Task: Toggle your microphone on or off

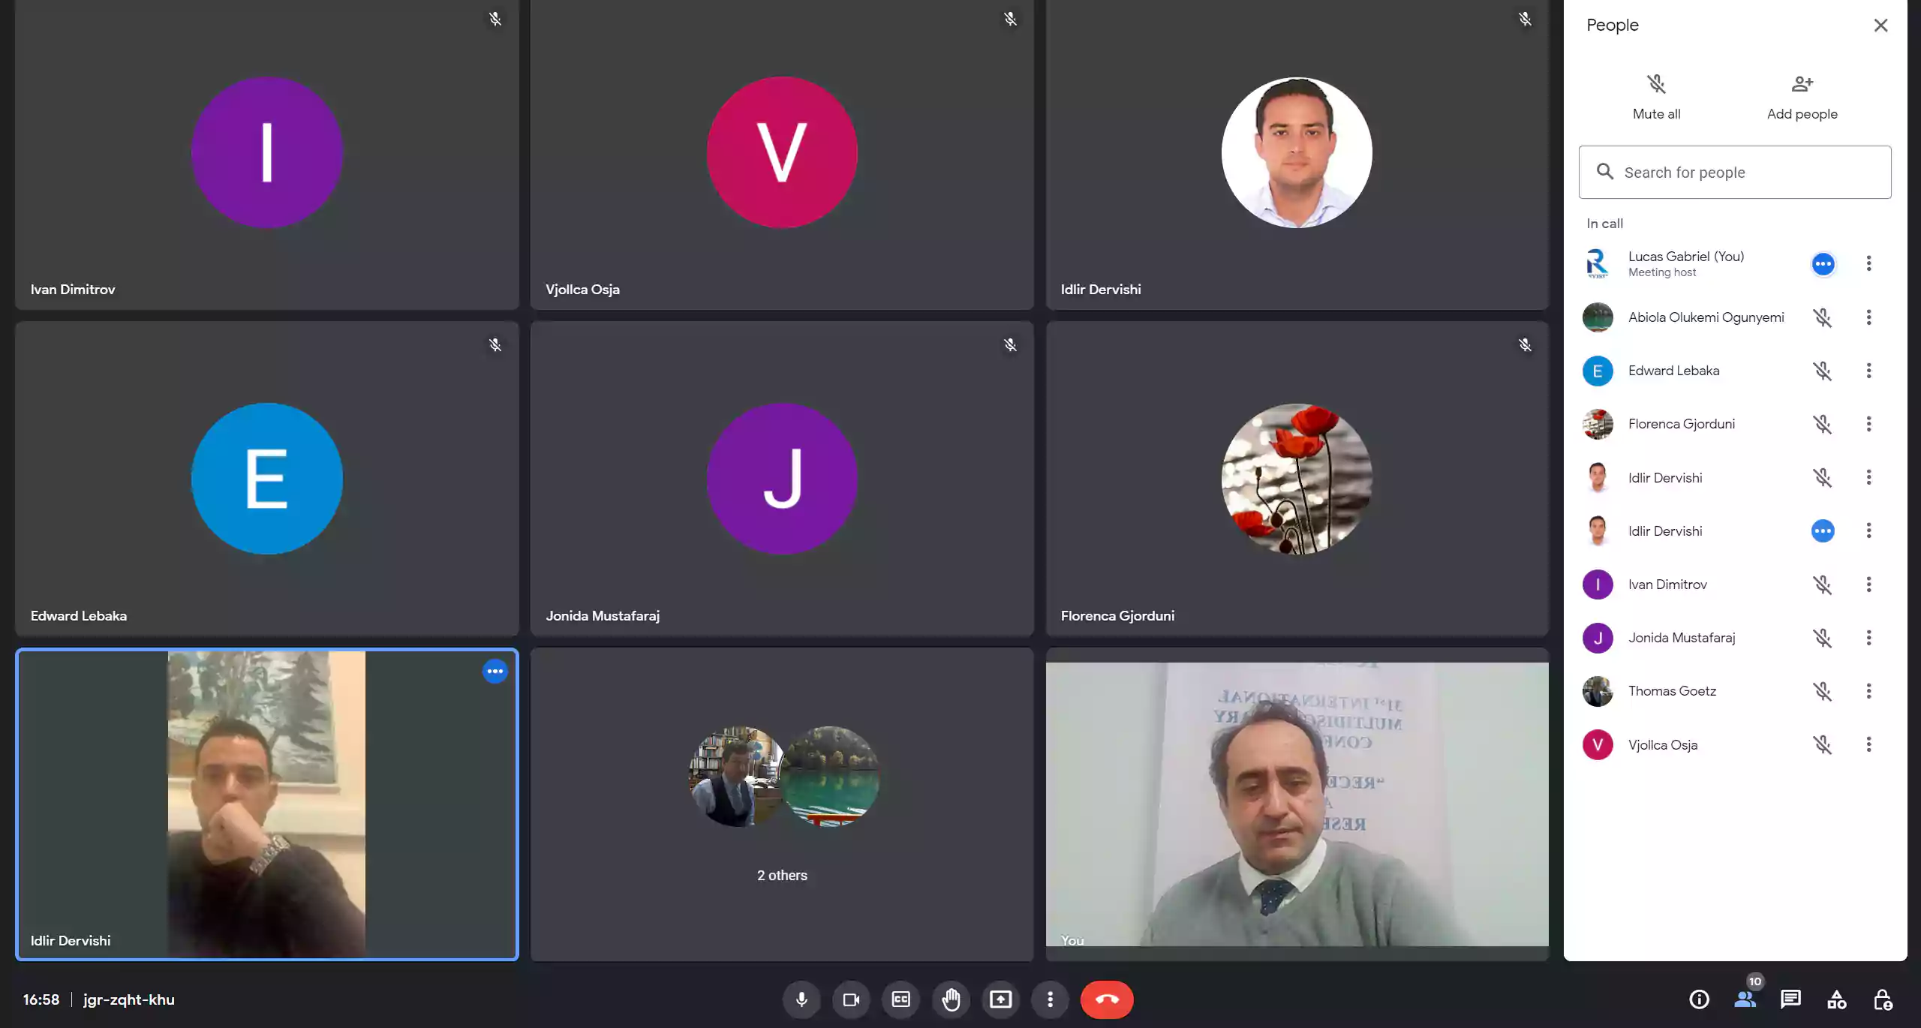Action: point(801,999)
